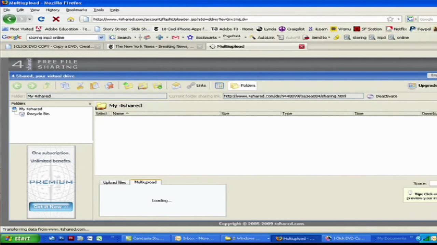437x245 pixels.
Task: Click the new folder icon in 4shared toolbar
Action: [x=143, y=86]
